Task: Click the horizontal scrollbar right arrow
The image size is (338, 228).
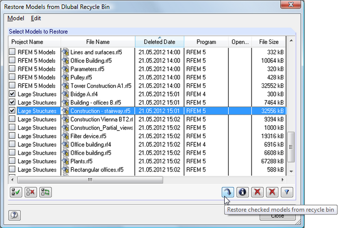Action: (282, 180)
